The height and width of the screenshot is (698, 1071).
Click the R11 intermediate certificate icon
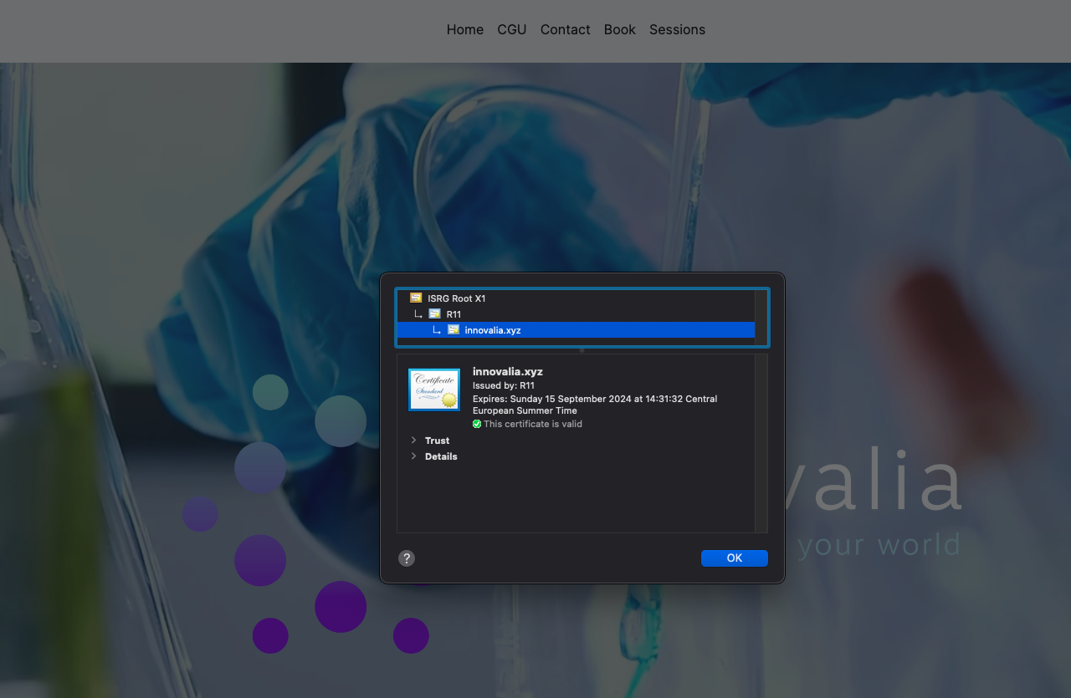[434, 313]
